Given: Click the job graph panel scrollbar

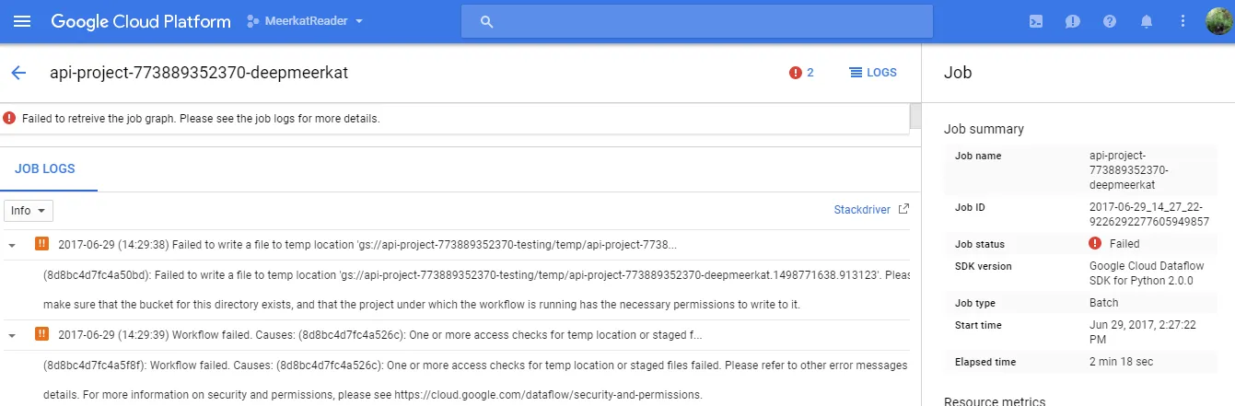Looking at the screenshot, I should click(915, 118).
